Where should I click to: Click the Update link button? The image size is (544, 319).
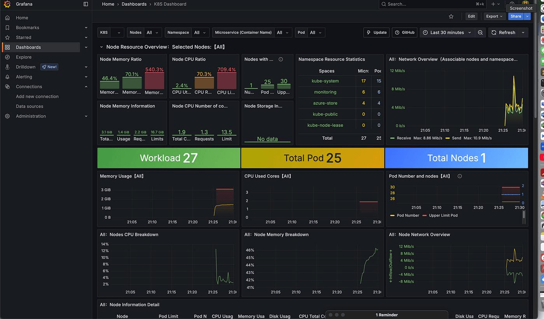(377, 33)
